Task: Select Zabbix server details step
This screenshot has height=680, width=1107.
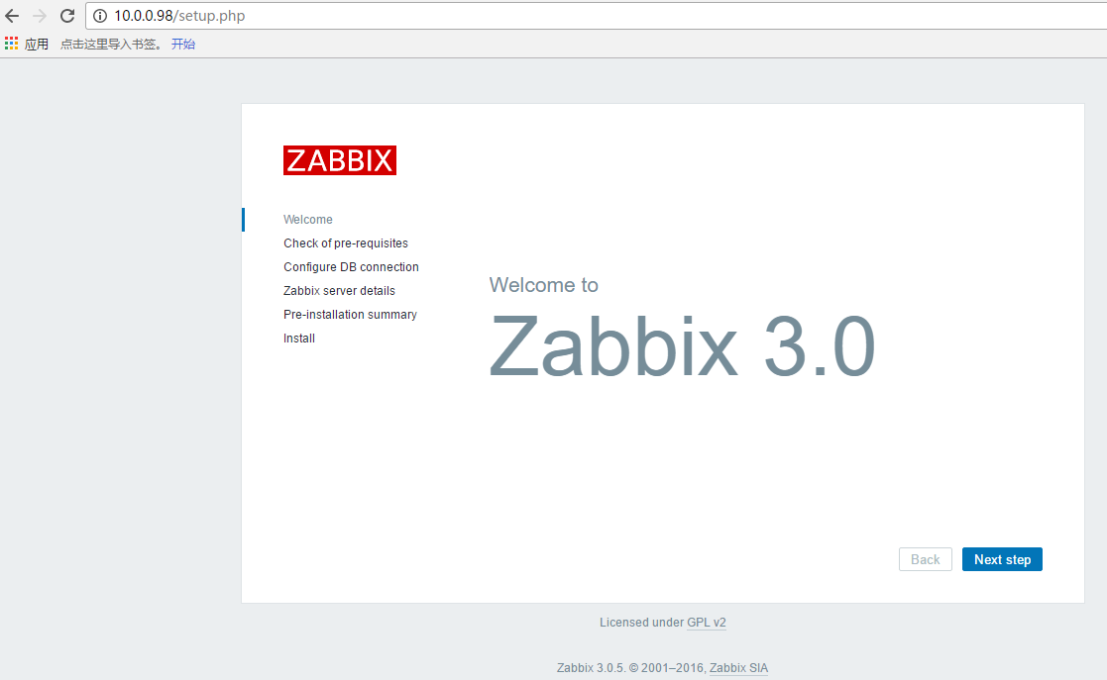Action: coord(339,291)
